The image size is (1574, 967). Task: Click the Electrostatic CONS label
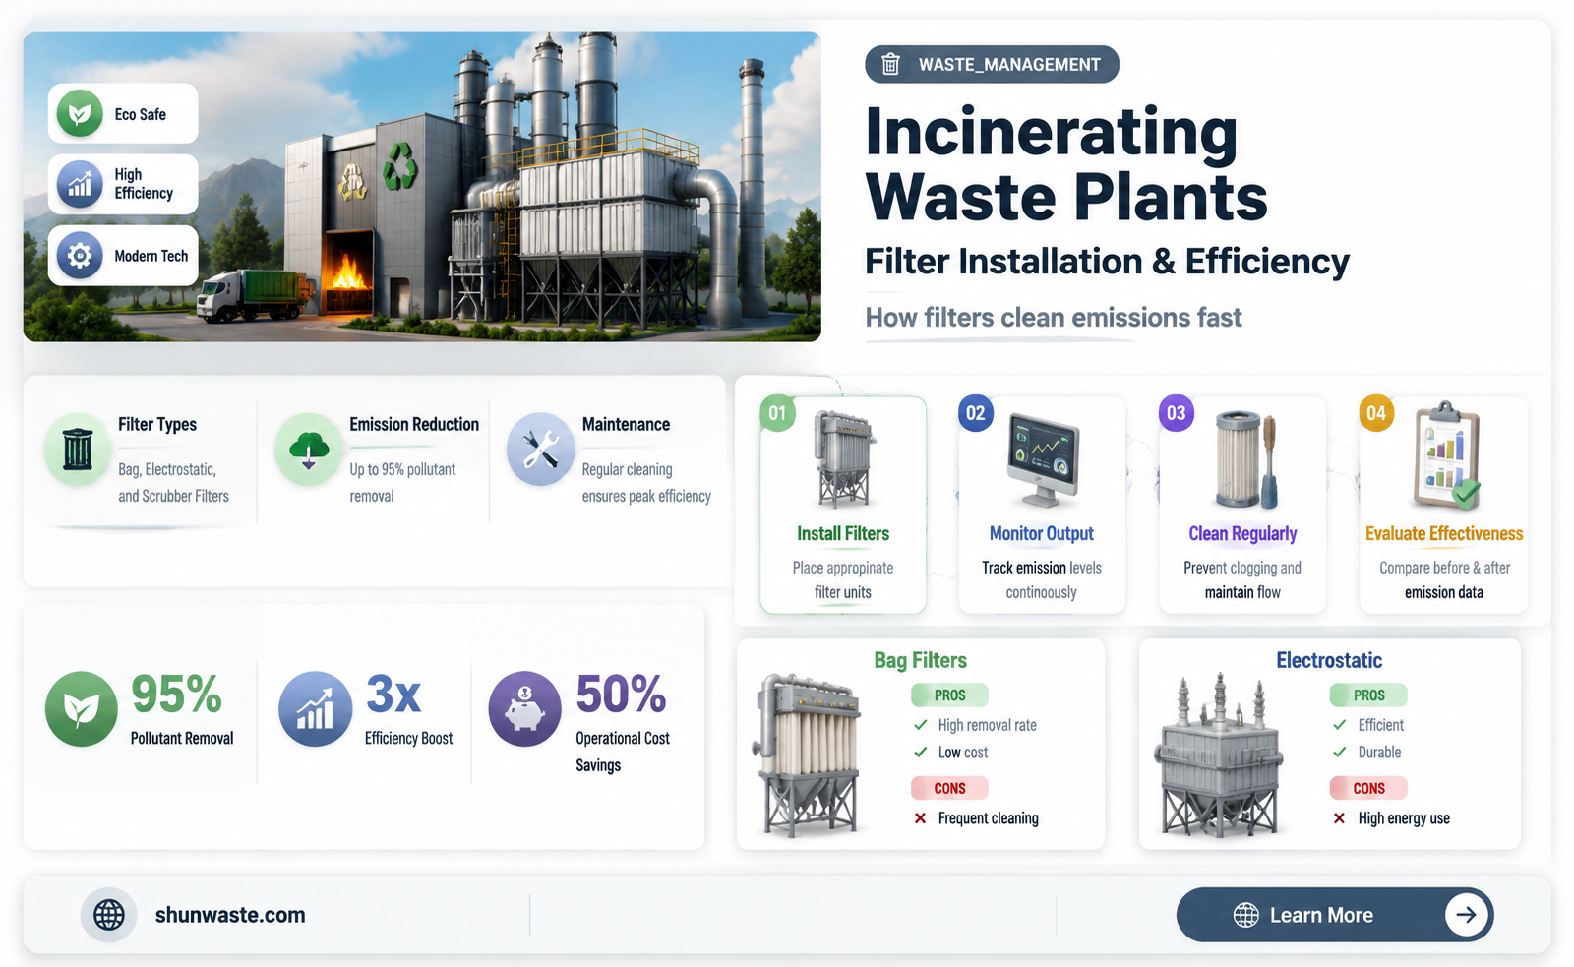click(x=1368, y=789)
